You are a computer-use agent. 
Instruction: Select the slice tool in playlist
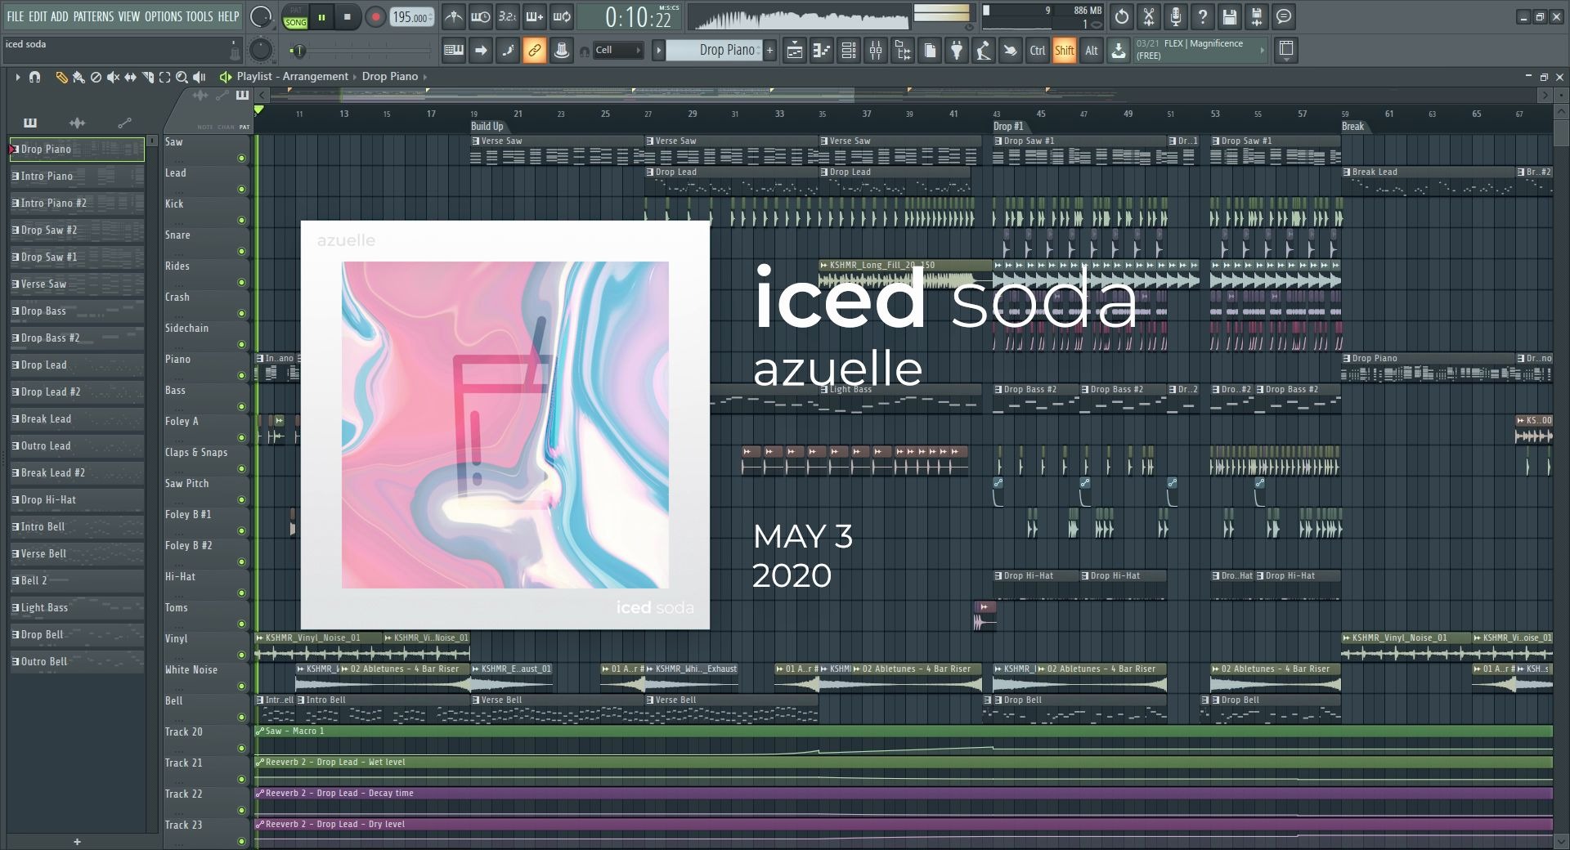point(148,77)
